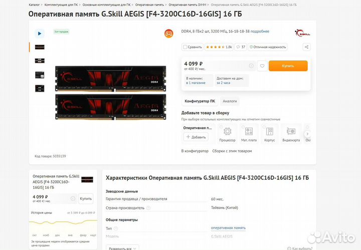Go to the Оперативная память DIMM breadcrumb
The image size is (361, 250).
(188, 5)
